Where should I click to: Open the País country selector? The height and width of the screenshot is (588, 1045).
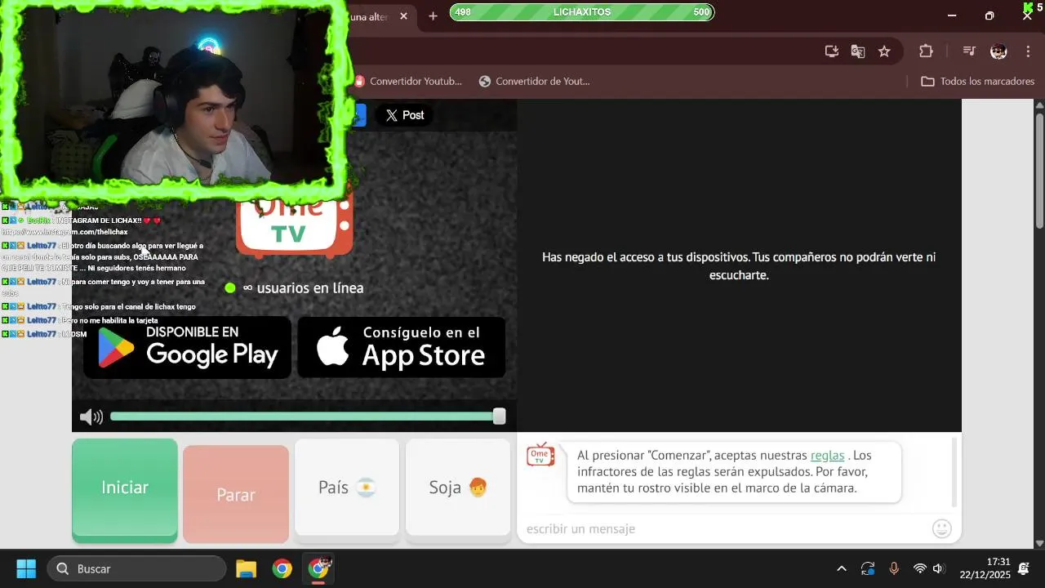(x=347, y=488)
